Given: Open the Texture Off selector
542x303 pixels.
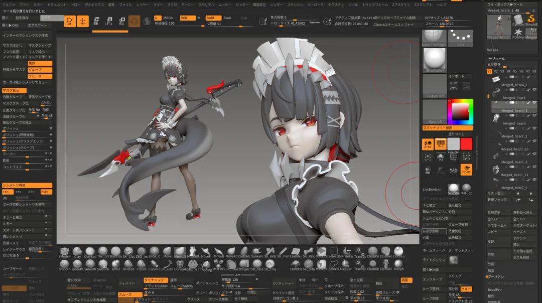Looking at the screenshot, I should [x=435, y=86].
